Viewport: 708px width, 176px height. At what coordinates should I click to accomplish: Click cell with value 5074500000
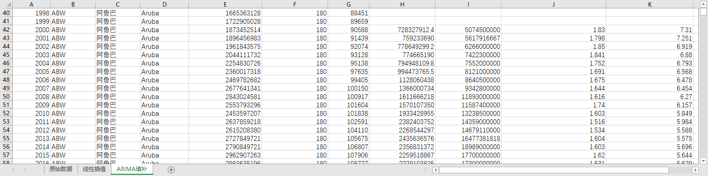pos(468,30)
